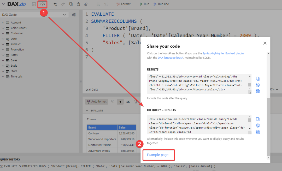Click the Sales column header
This screenshot has width=282, height=171.
click(x=127, y=128)
